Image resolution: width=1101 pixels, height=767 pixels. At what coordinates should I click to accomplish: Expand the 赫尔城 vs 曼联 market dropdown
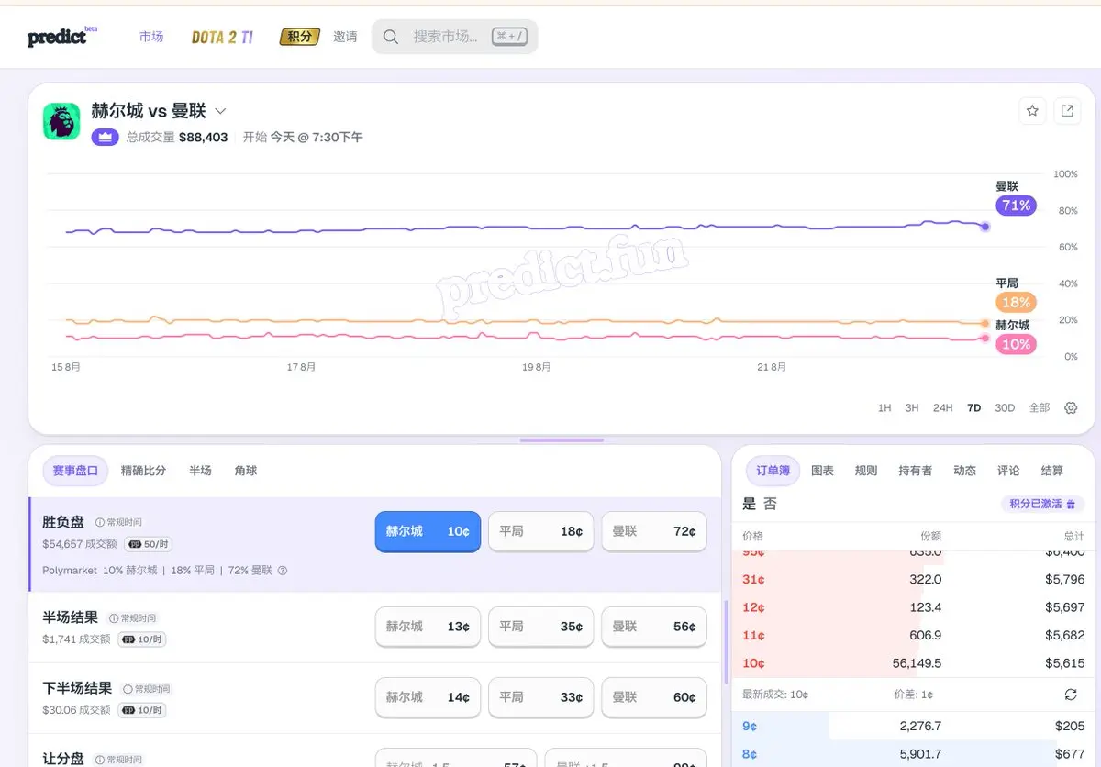click(x=220, y=111)
